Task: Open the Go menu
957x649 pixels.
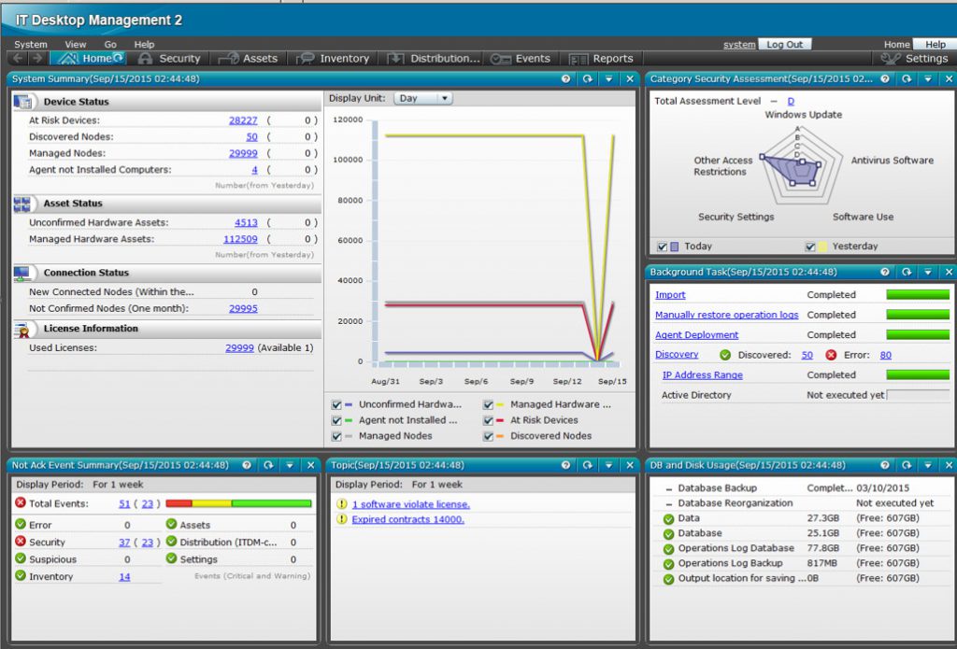Action: [x=110, y=44]
